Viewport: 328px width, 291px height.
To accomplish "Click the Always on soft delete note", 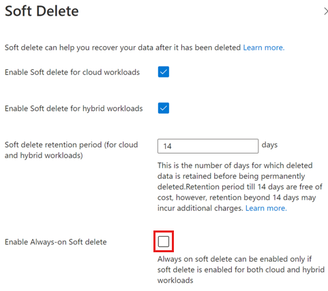I will click(x=241, y=270).
